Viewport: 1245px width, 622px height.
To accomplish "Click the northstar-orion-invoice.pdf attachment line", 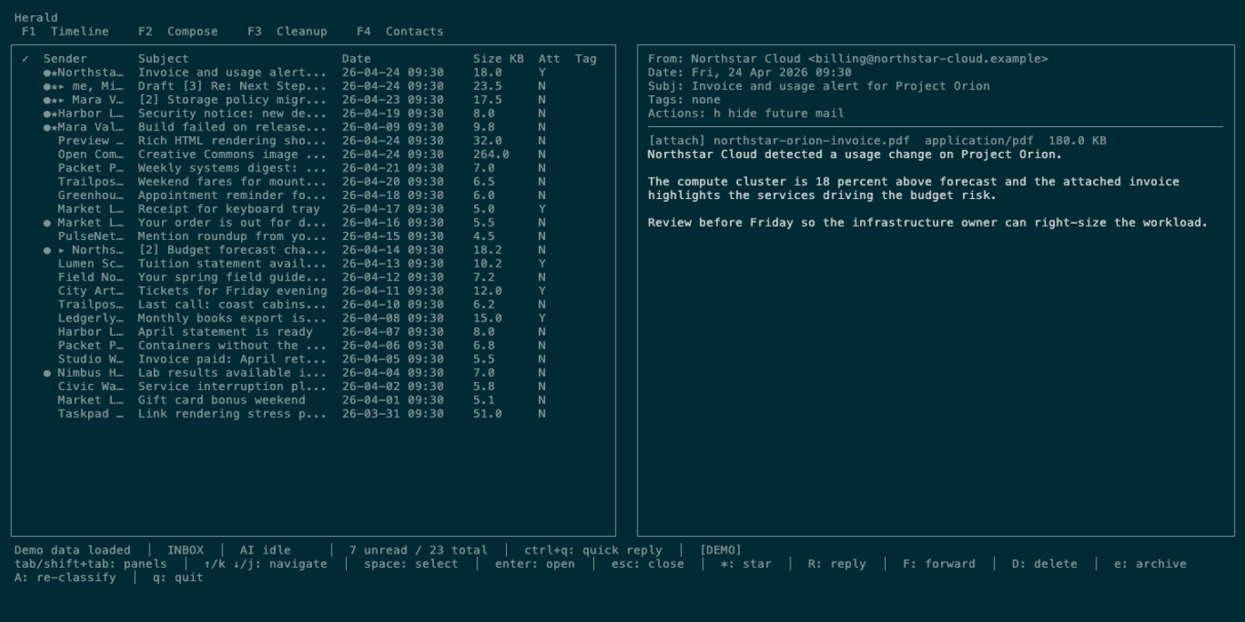I will (877, 140).
